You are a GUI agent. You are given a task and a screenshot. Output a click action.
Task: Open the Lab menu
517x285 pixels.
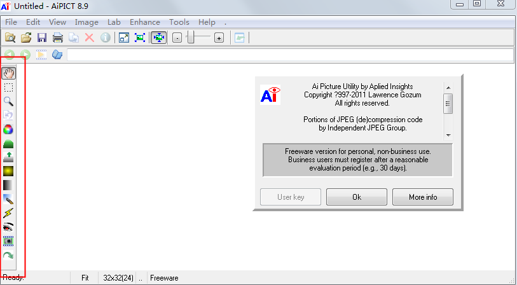click(x=114, y=22)
